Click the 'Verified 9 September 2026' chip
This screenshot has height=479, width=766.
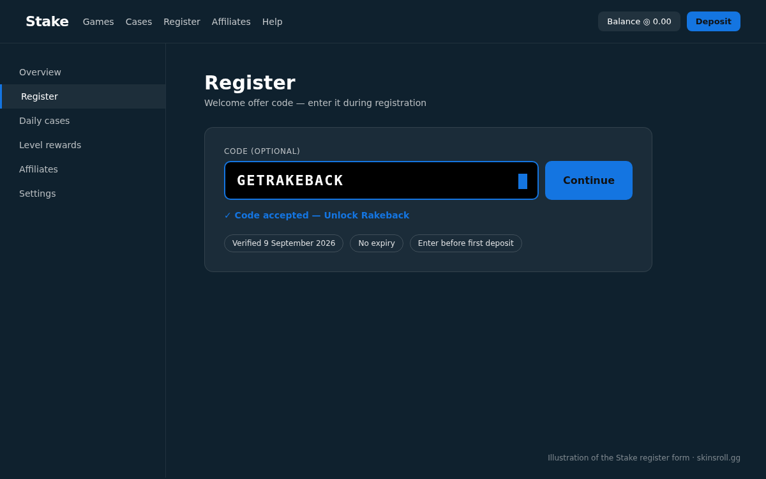(x=283, y=243)
